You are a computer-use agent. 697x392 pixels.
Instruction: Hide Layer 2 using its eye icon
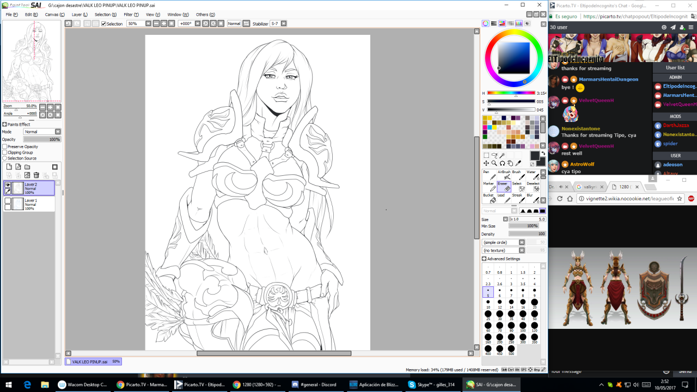(x=8, y=185)
